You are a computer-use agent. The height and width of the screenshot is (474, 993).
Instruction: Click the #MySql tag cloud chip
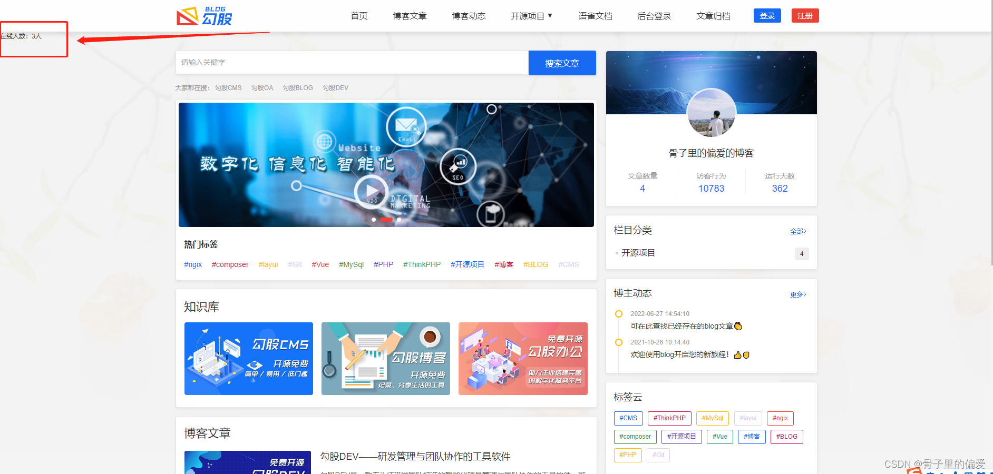pos(713,418)
